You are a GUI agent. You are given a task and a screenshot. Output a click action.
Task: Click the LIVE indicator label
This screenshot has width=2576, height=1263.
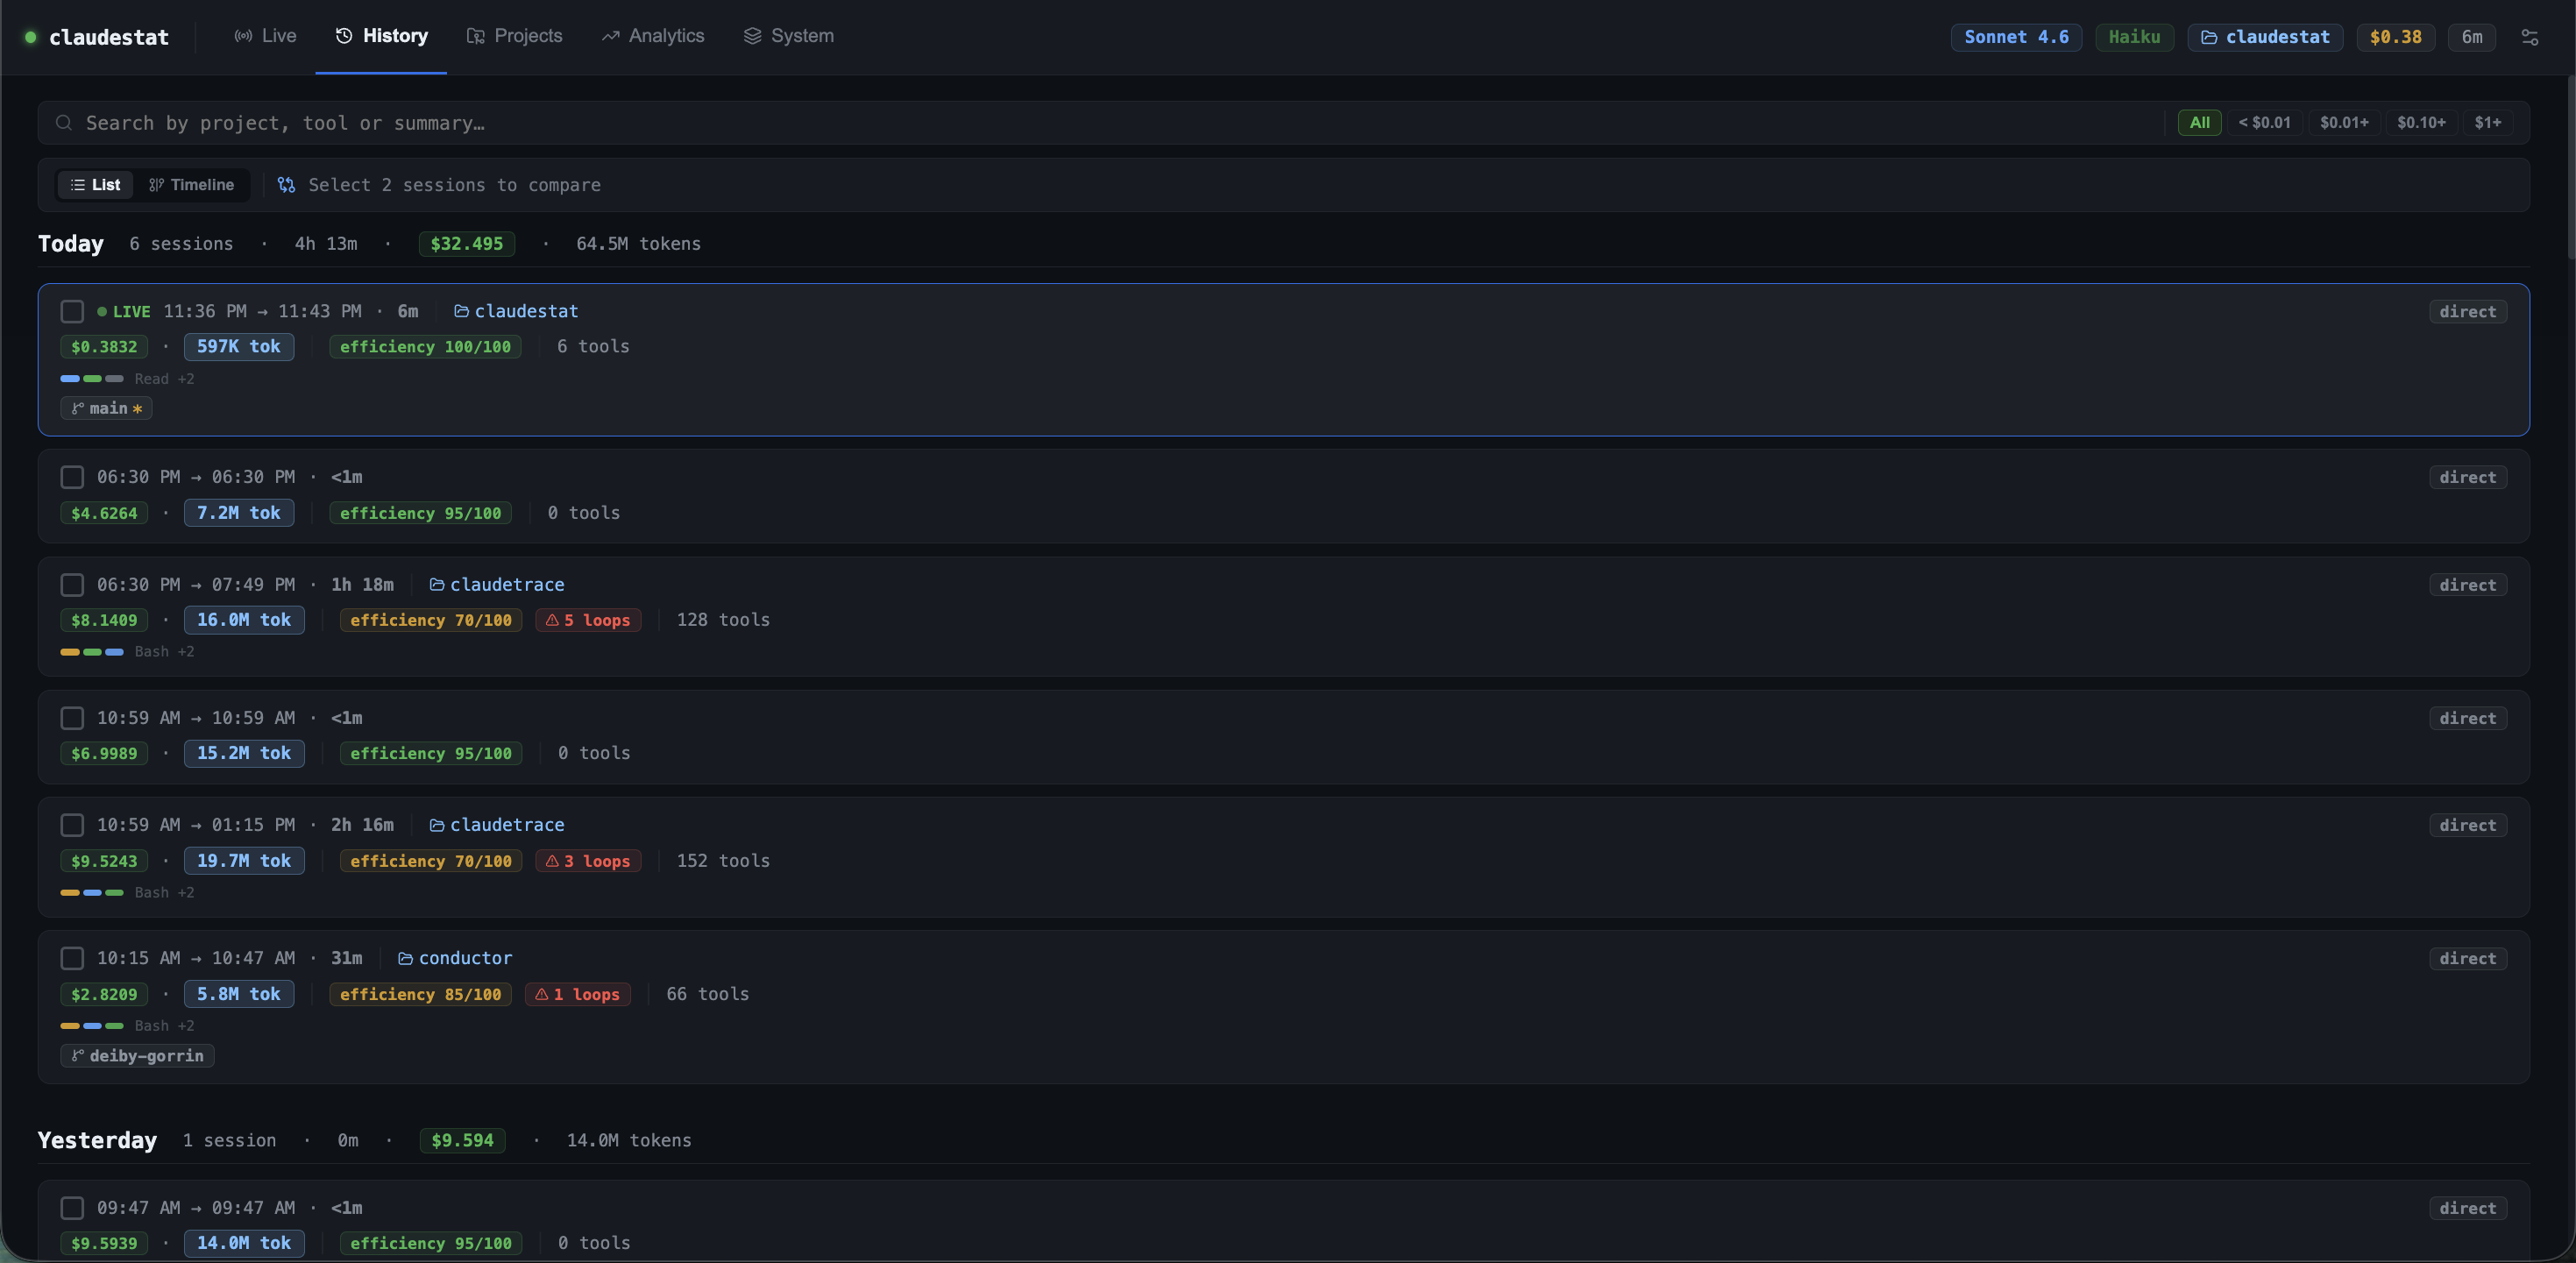(124, 312)
